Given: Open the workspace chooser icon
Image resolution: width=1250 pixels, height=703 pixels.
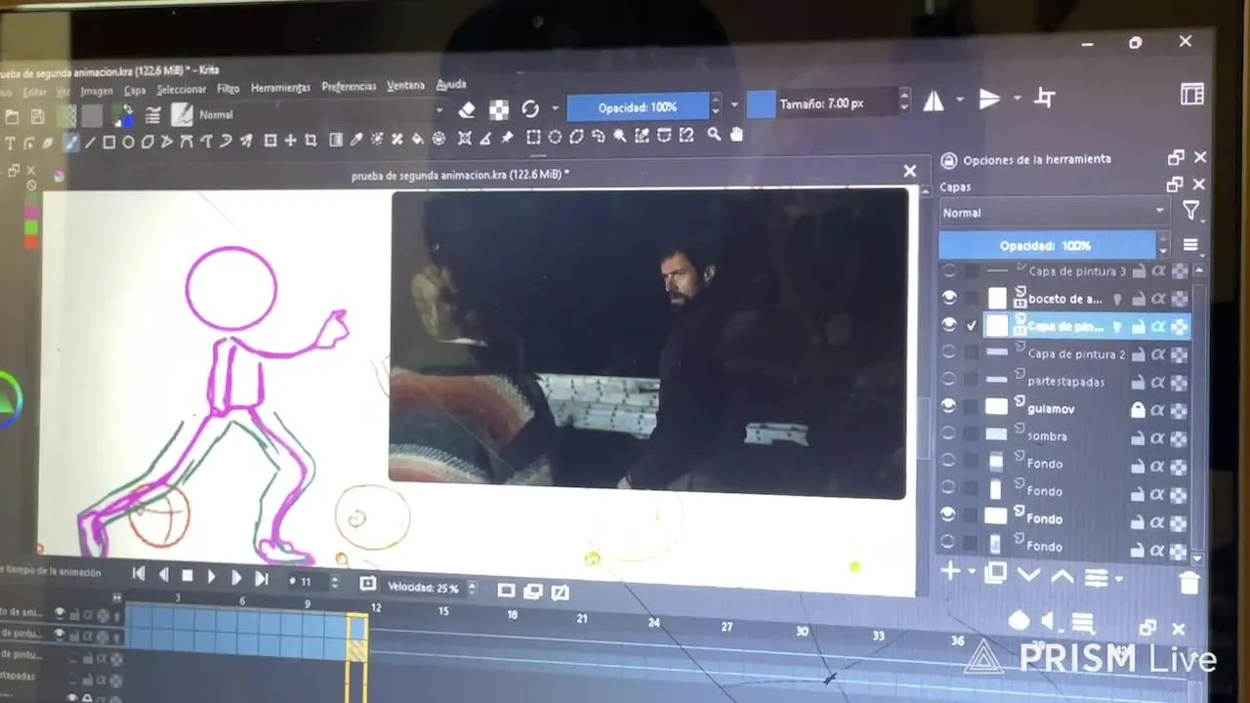Looking at the screenshot, I should (1191, 94).
